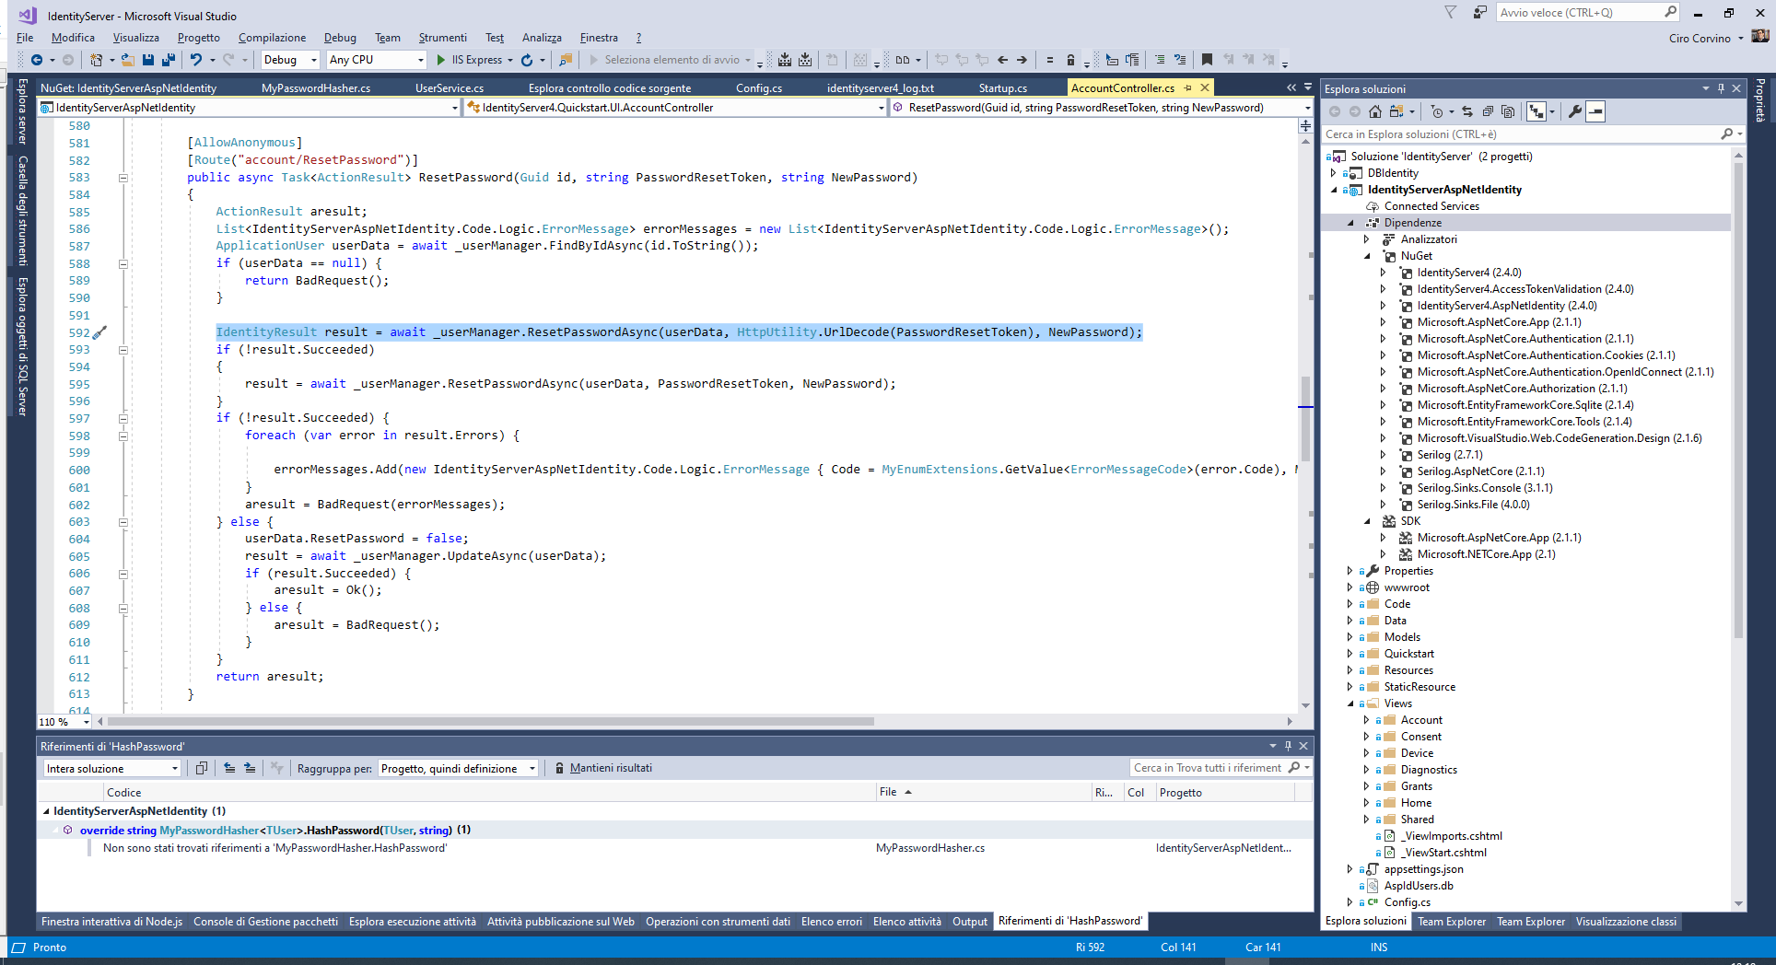
Task: Click the Undo icon
Action: (197, 60)
